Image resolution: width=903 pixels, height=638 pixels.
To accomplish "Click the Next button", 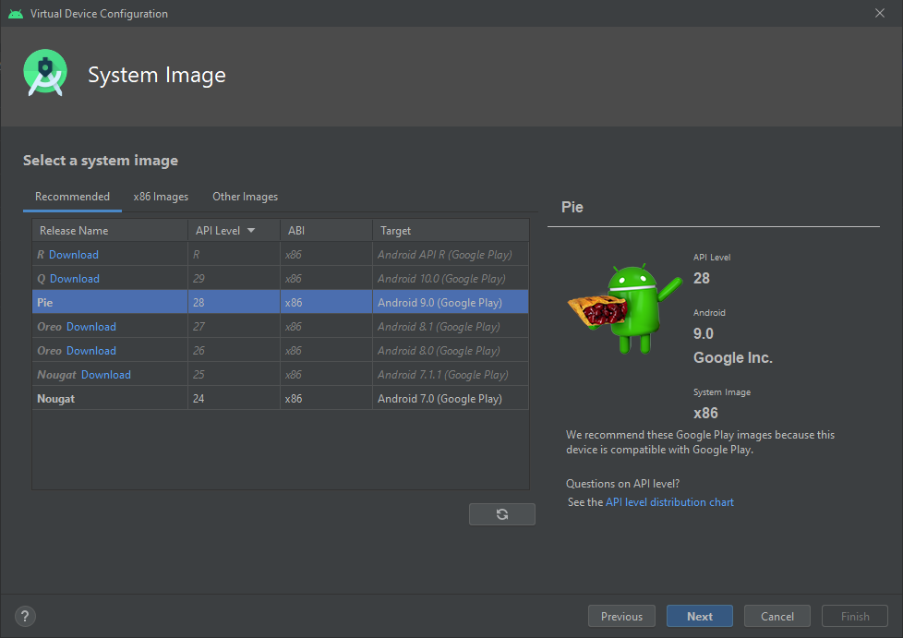I will [700, 616].
